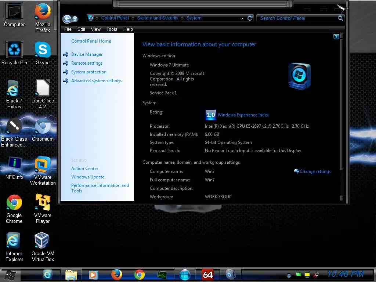The width and height of the screenshot is (376, 282).
Task: Open VMware Workstation desktop shortcut
Action: pos(43,170)
